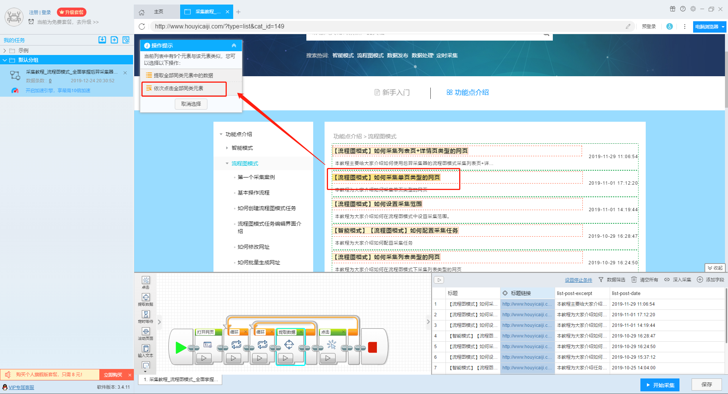Screen dimensions: 728x394
Task: Show more palette tools with the down arrow
Action: pyautogui.click(x=146, y=371)
